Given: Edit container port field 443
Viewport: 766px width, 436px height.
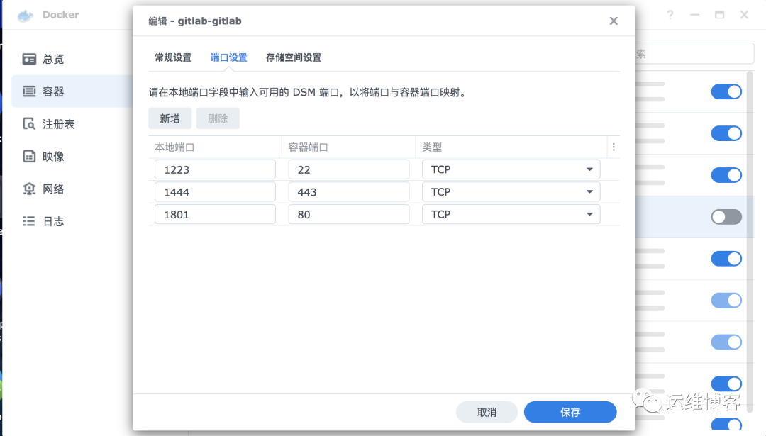Looking at the screenshot, I should point(349,192).
